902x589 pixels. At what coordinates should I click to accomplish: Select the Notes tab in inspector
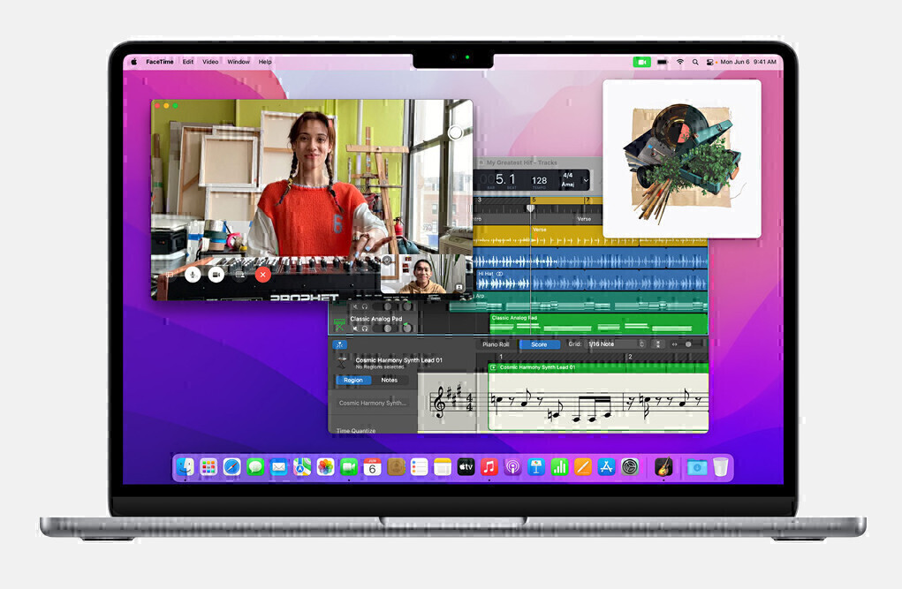point(389,380)
